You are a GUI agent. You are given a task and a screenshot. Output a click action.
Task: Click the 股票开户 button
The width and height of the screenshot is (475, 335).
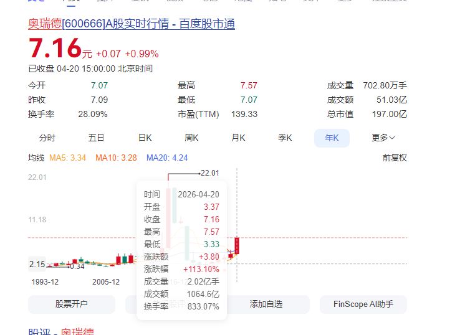71,304
